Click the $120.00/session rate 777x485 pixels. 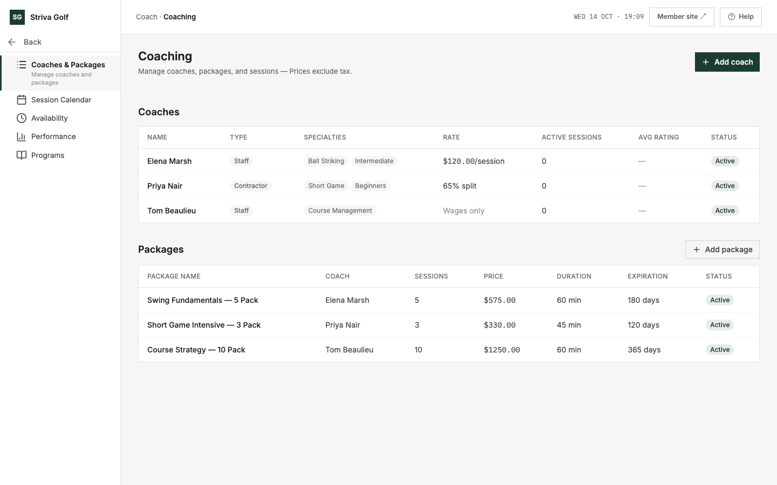point(474,161)
